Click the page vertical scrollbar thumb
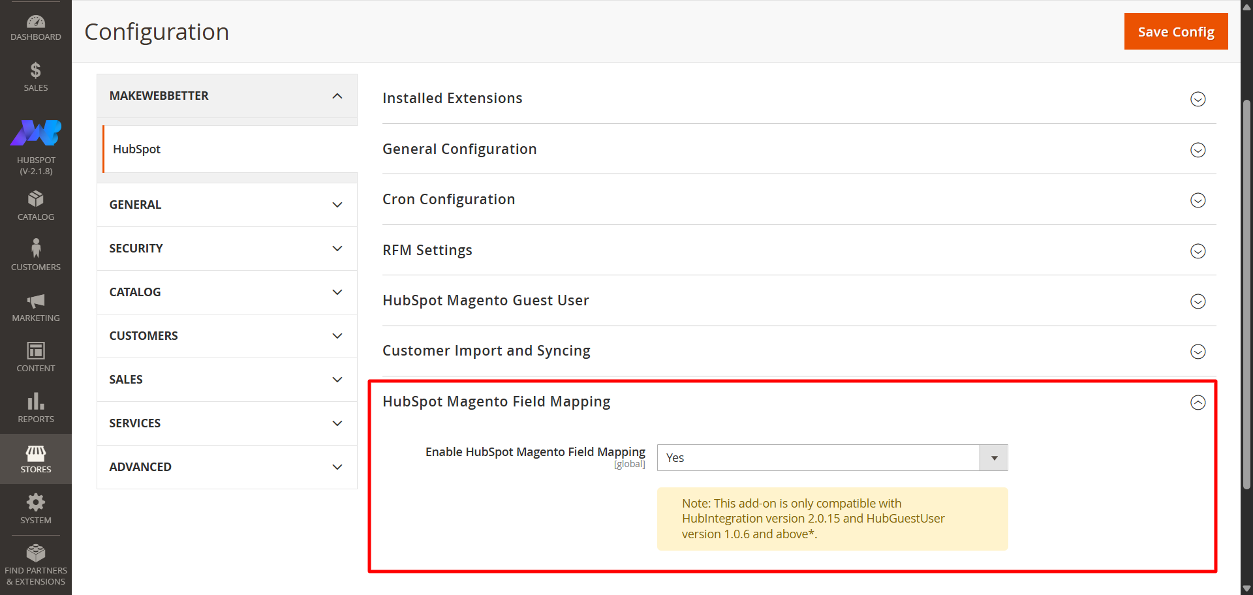The height and width of the screenshot is (595, 1253). point(1246,294)
